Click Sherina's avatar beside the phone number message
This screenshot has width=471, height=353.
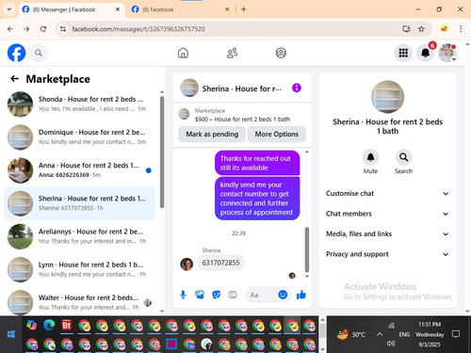pyautogui.click(x=187, y=265)
